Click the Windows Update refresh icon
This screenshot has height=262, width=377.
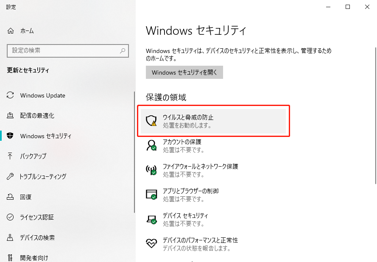point(11,95)
